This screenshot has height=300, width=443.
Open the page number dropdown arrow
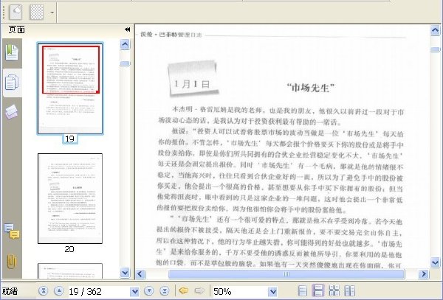135,291
